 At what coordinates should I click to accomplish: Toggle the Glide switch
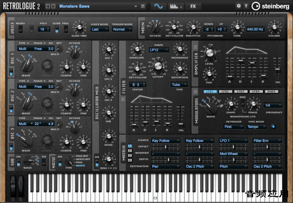pos(57,30)
